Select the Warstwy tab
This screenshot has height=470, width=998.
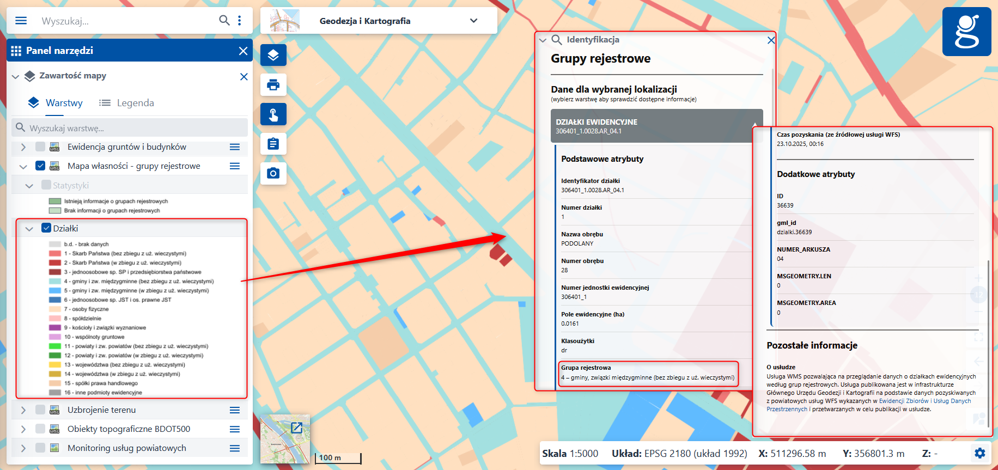(x=56, y=103)
